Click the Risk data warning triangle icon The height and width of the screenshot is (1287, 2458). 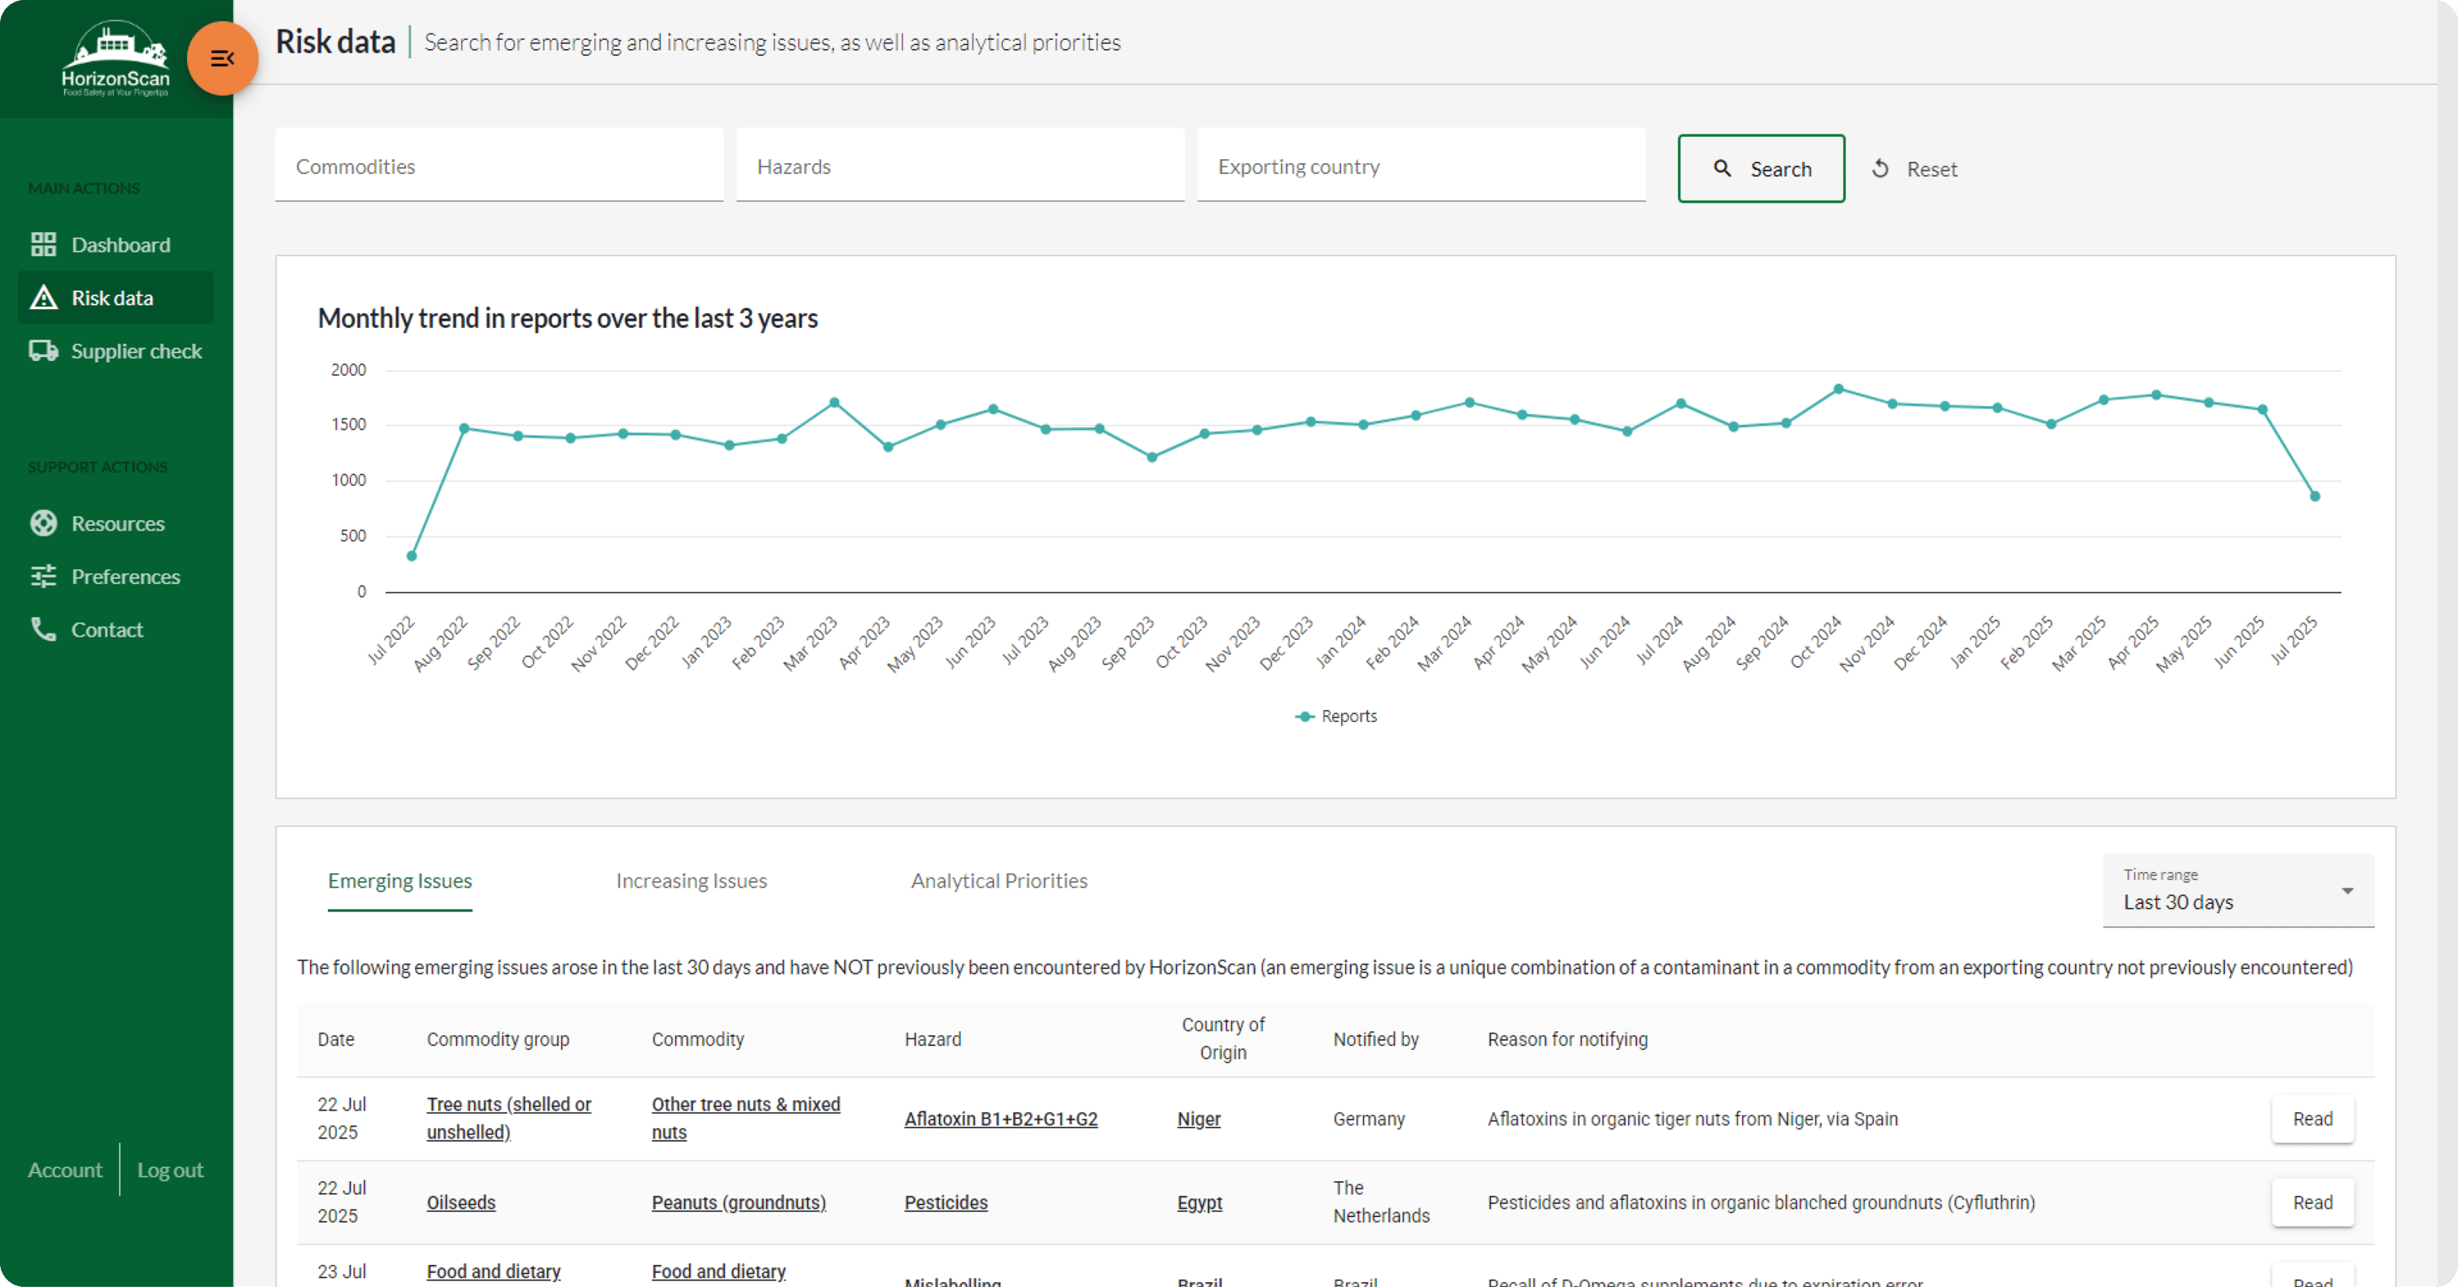(x=43, y=298)
